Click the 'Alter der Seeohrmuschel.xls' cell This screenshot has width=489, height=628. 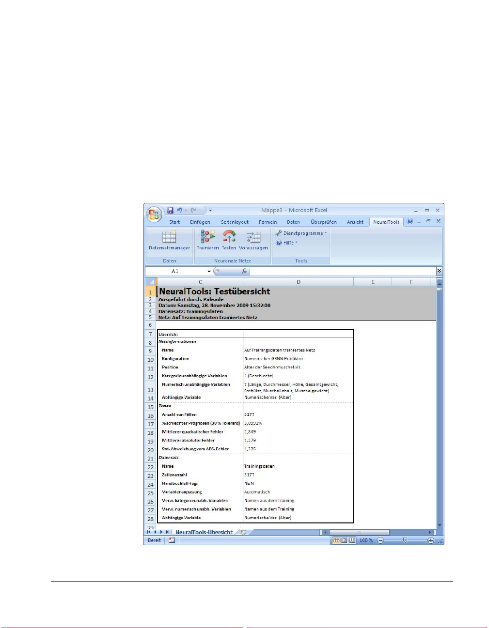point(272,367)
